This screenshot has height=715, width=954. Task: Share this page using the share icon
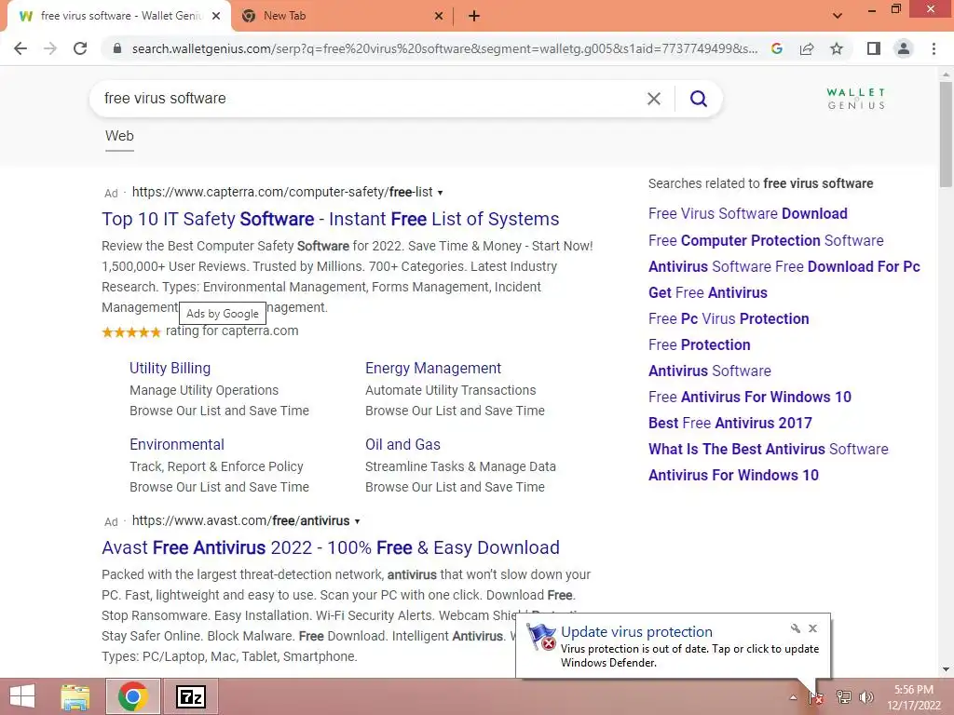pos(807,48)
